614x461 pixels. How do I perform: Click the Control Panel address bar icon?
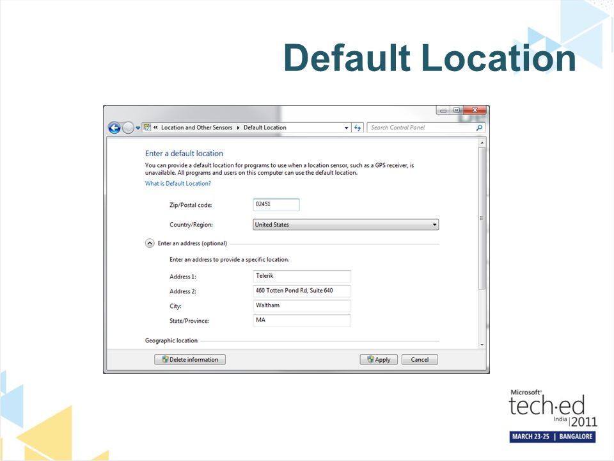click(147, 127)
